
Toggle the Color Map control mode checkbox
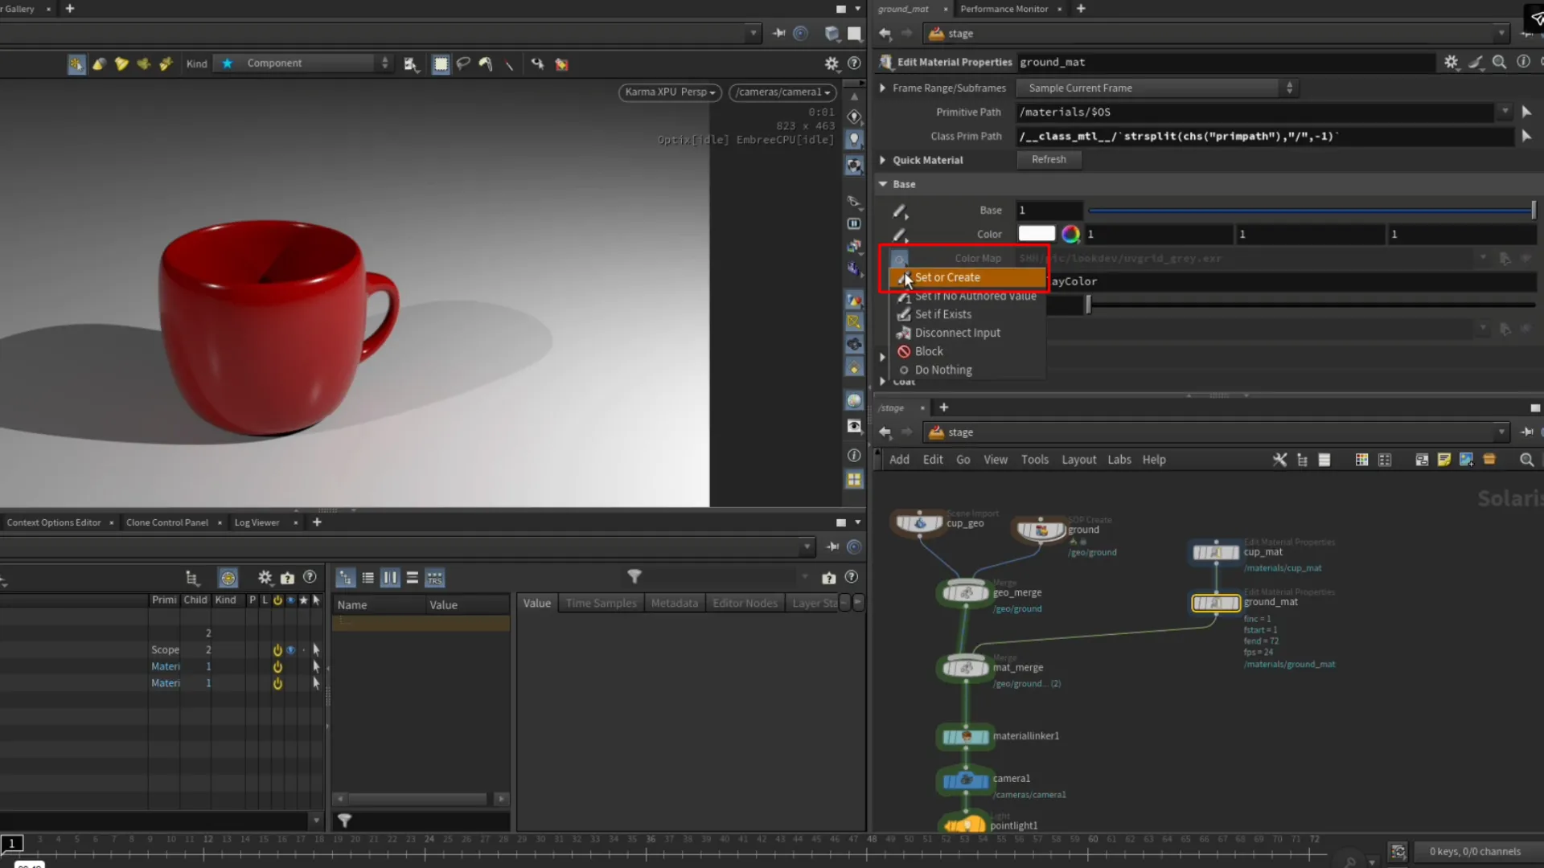(x=900, y=258)
